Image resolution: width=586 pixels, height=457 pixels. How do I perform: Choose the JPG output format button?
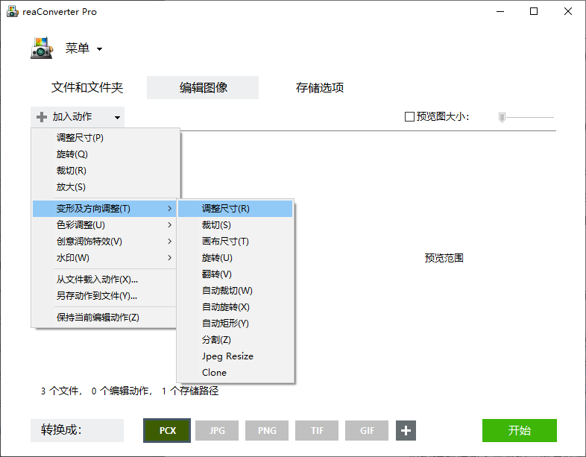pyautogui.click(x=217, y=430)
